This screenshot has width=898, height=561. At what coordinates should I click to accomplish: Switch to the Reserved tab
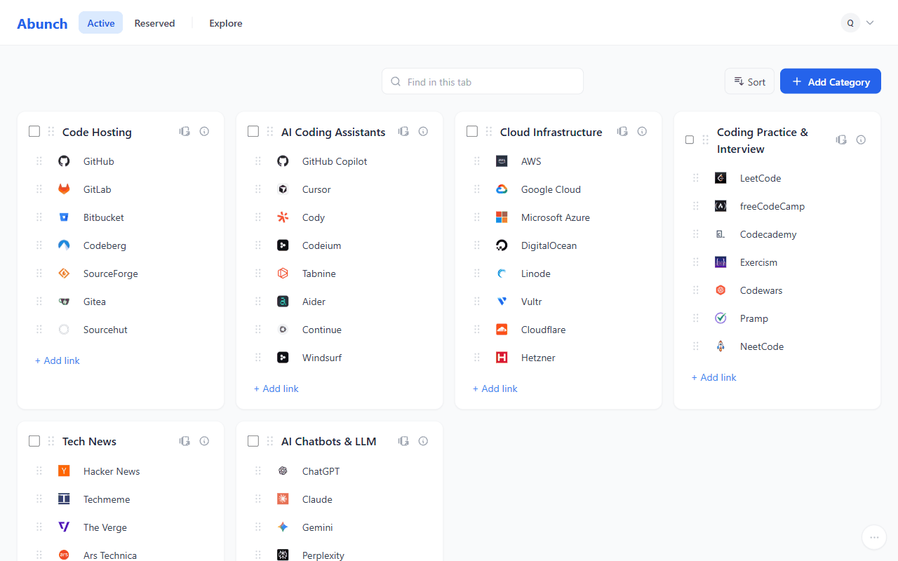(154, 22)
